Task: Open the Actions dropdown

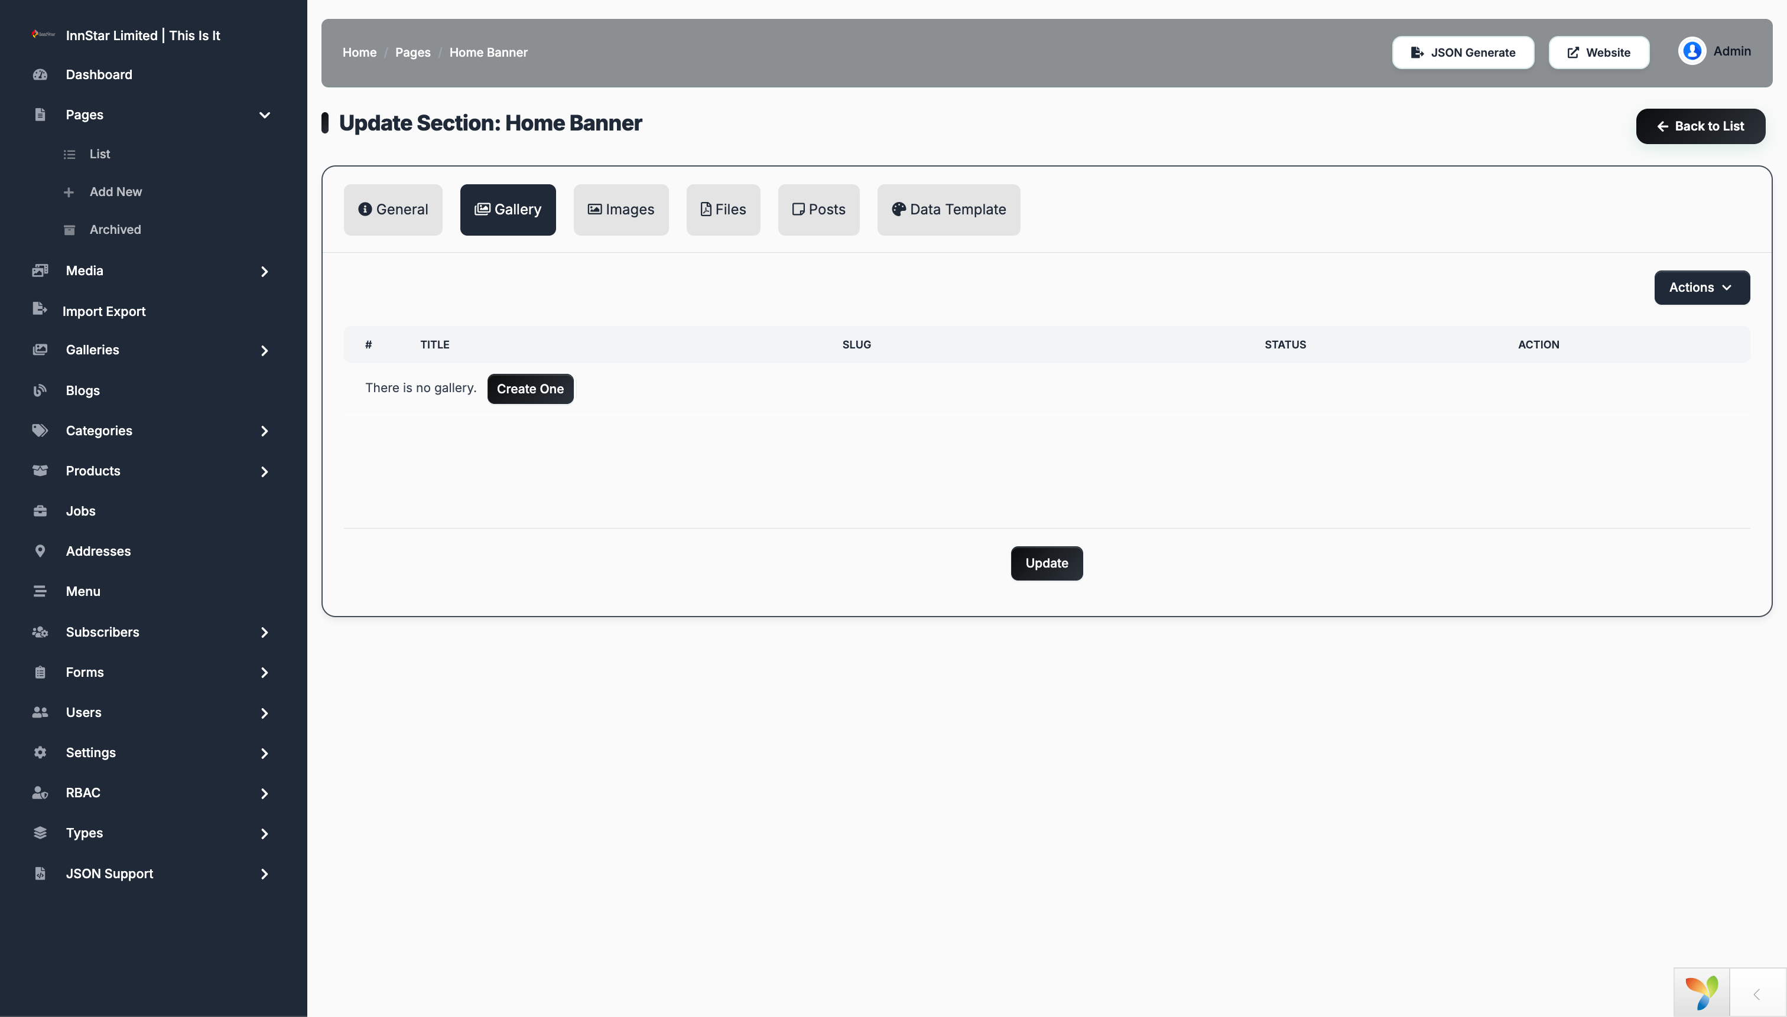Action: click(1702, 287)
